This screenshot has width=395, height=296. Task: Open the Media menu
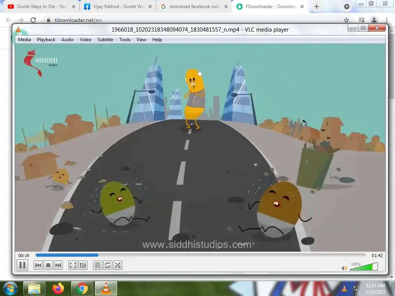tap(24, 40)
